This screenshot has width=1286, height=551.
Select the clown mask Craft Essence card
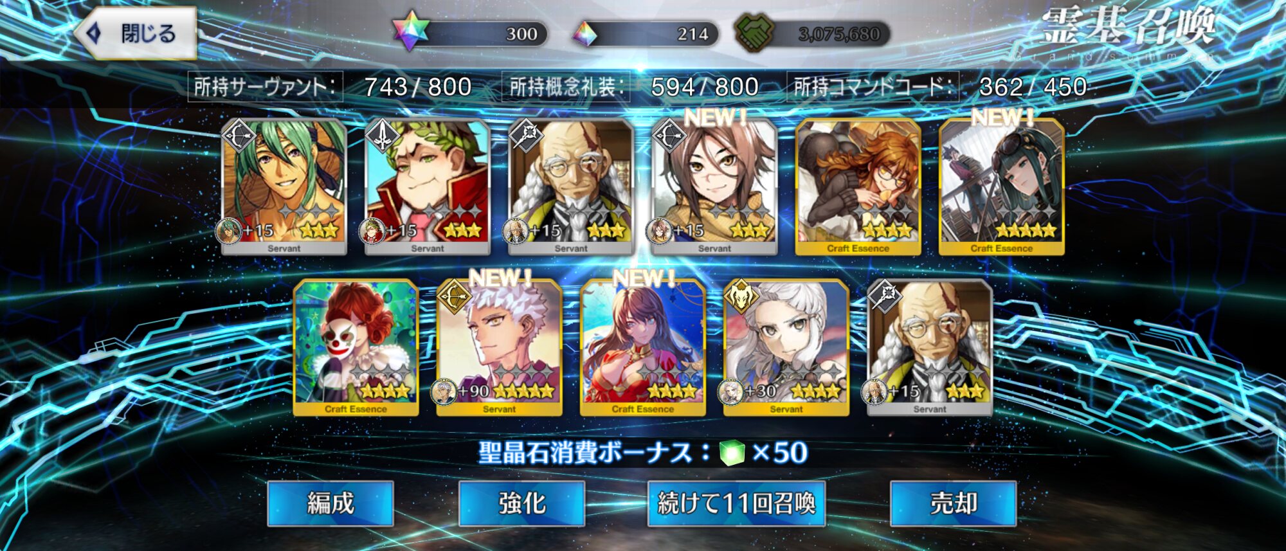point(356,348)
